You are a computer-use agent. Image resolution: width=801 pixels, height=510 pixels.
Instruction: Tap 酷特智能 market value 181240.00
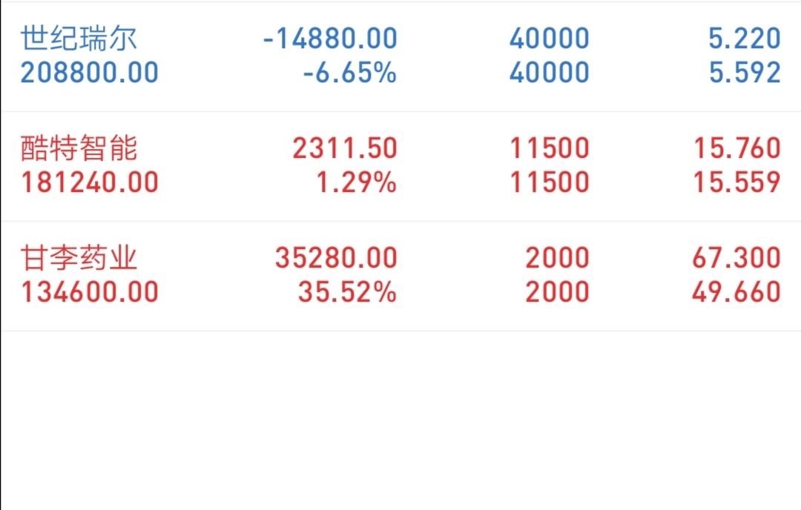(89, 182)
